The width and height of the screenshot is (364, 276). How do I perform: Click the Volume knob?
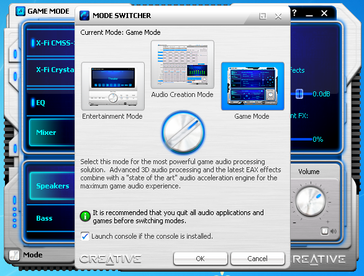(x=311, y=201)
